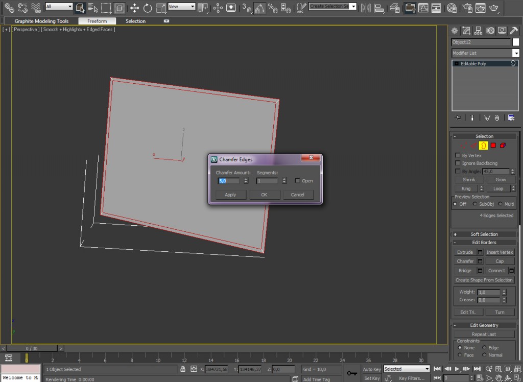
Task: Click the Align tool icon
Action: (379, 7)
